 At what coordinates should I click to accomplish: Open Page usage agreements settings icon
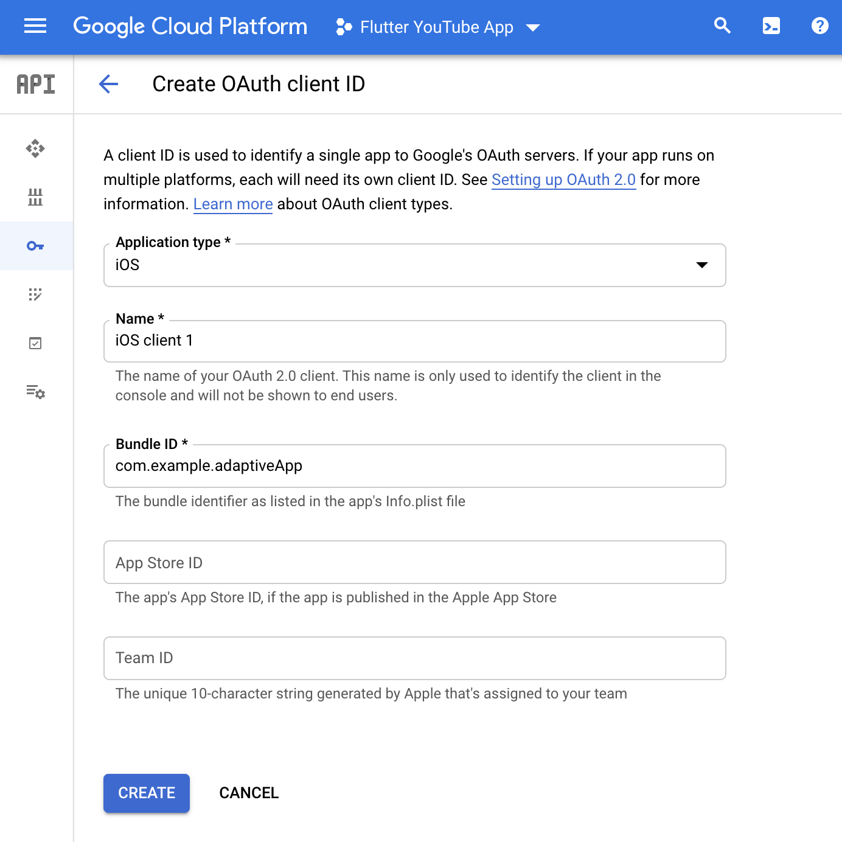click(x=35, y=392)
